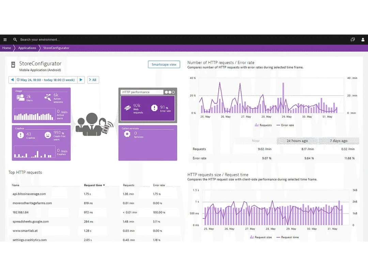This screenshot has width=368, height=276.
Task: Open the user account profile icon
Action: (363, 40)
